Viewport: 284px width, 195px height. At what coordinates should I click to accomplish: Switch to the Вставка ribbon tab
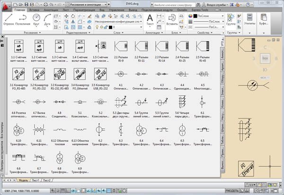pos(34,9)
